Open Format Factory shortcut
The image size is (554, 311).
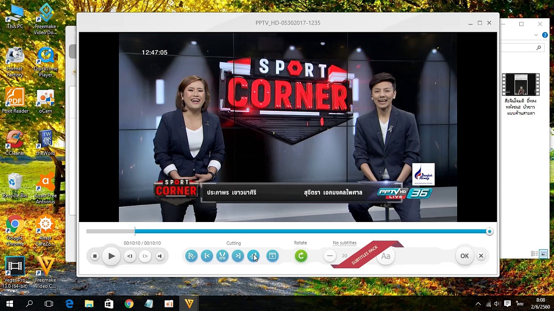[x=15, y=62]
